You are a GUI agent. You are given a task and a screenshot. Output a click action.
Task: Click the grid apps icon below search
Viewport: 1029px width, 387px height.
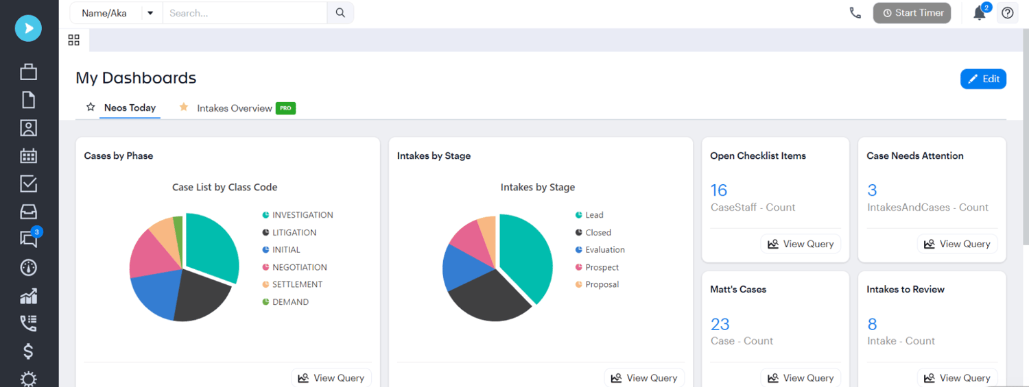(74, 40)
